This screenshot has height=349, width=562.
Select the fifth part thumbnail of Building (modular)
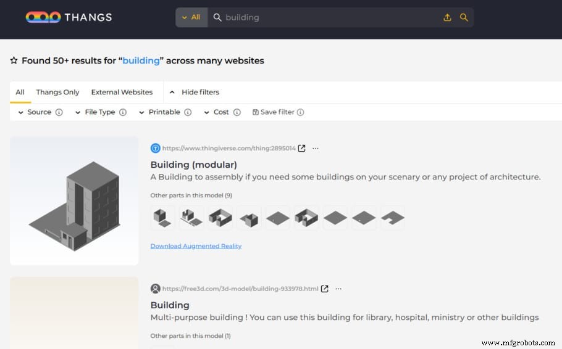click(x=277, y=218)
